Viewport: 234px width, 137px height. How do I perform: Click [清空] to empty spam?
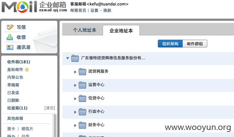[x=50, y=108]
